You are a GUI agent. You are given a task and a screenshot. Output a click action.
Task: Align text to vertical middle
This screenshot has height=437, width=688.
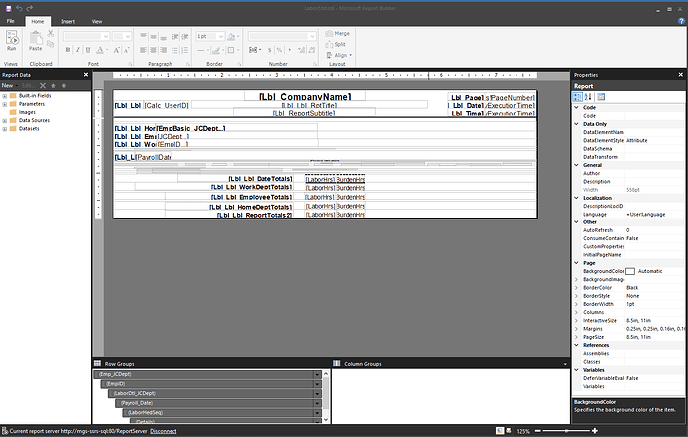coord(154,37)
